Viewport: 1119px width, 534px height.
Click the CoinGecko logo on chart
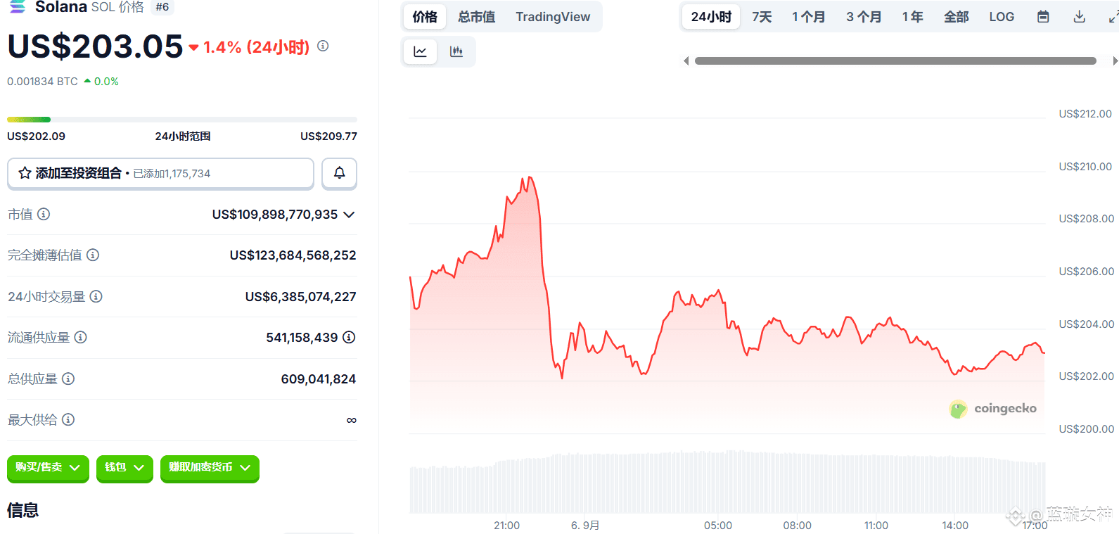(x=992, y=409)
